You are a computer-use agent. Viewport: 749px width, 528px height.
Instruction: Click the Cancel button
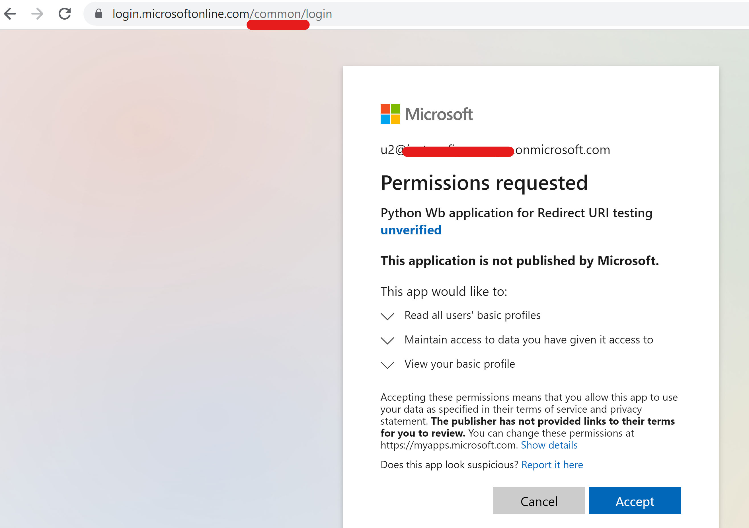pos(539,501)
